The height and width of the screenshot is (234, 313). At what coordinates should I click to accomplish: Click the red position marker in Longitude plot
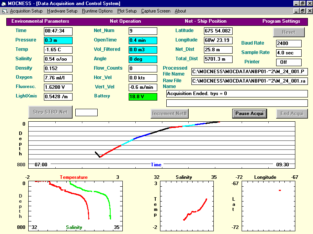pos(280,191)
